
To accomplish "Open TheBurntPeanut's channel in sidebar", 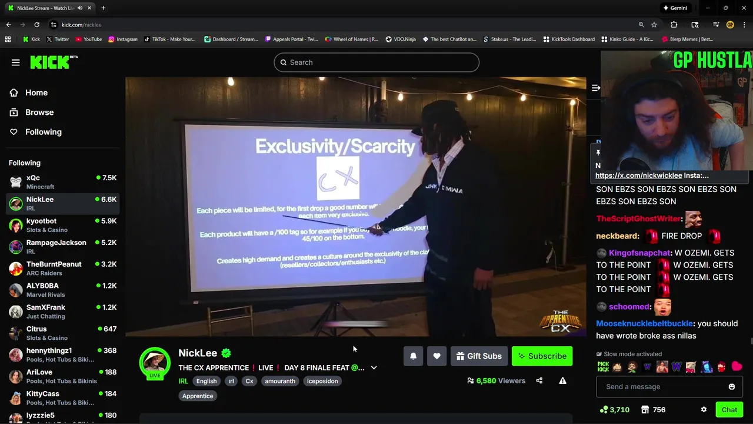I will click(x=62, y=269).
